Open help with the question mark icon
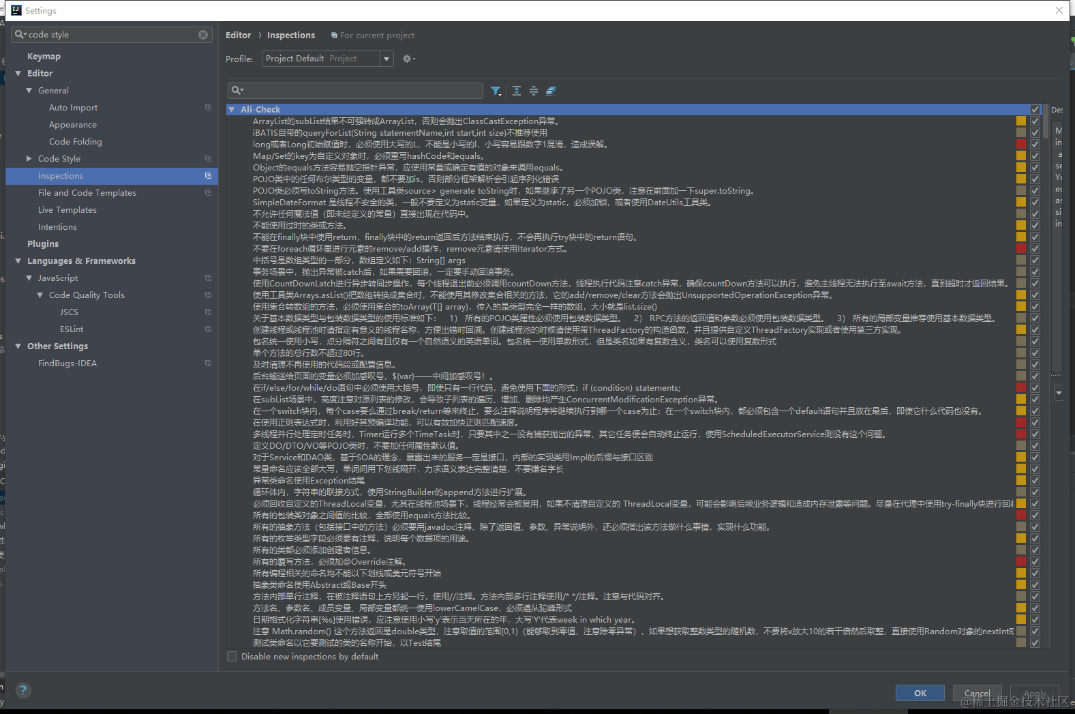This screenshot has width=1075, height=714. tap(23, 690)
